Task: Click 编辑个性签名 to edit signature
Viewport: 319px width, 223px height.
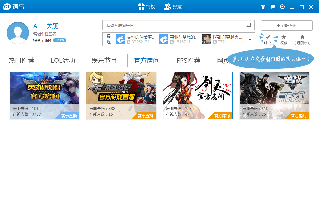Action: 45,34
